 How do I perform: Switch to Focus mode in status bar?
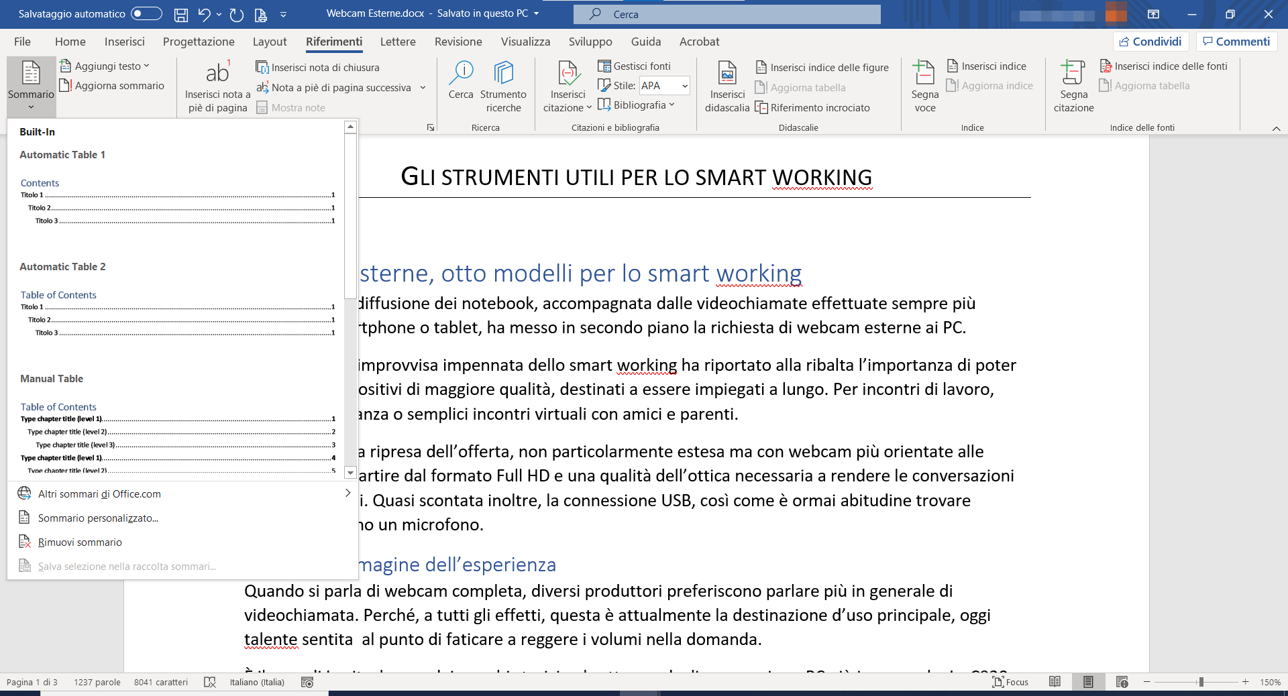(1010, 682)
